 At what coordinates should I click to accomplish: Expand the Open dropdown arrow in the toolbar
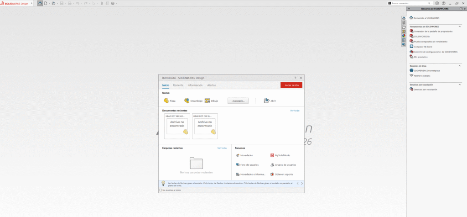point(57,3)
